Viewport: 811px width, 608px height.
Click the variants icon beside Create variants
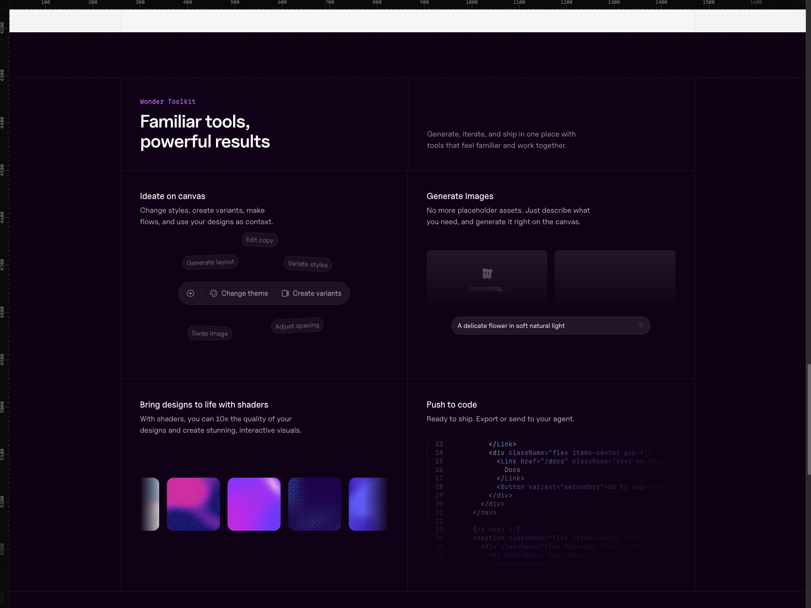[x=285, y=293]
